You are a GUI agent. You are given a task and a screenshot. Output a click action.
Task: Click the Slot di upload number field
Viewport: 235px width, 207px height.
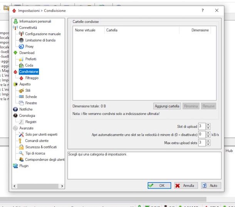pos(201,126)
